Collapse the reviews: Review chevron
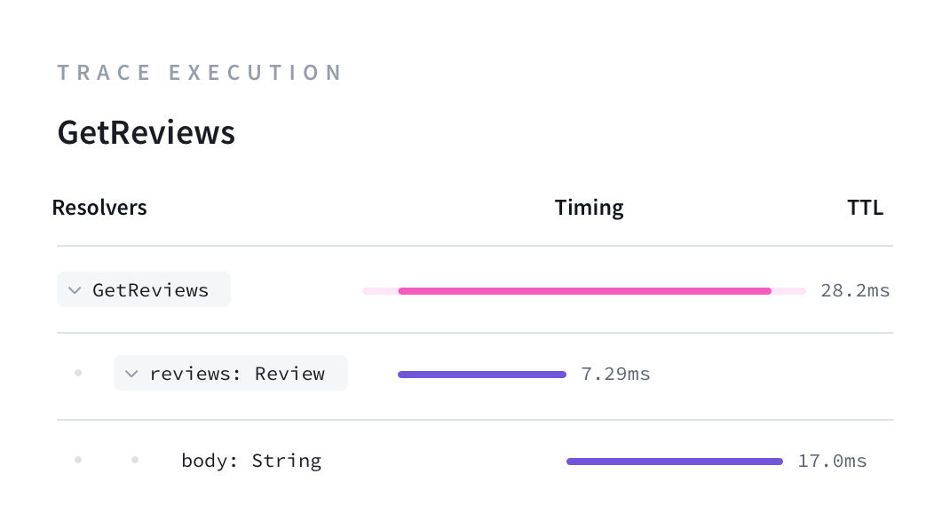Screen dimensions: 950x529 point(131,374)
